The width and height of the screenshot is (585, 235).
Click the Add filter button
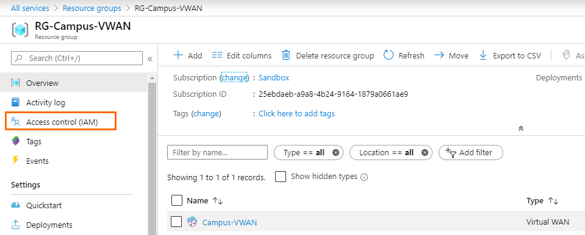coord(471,152)
